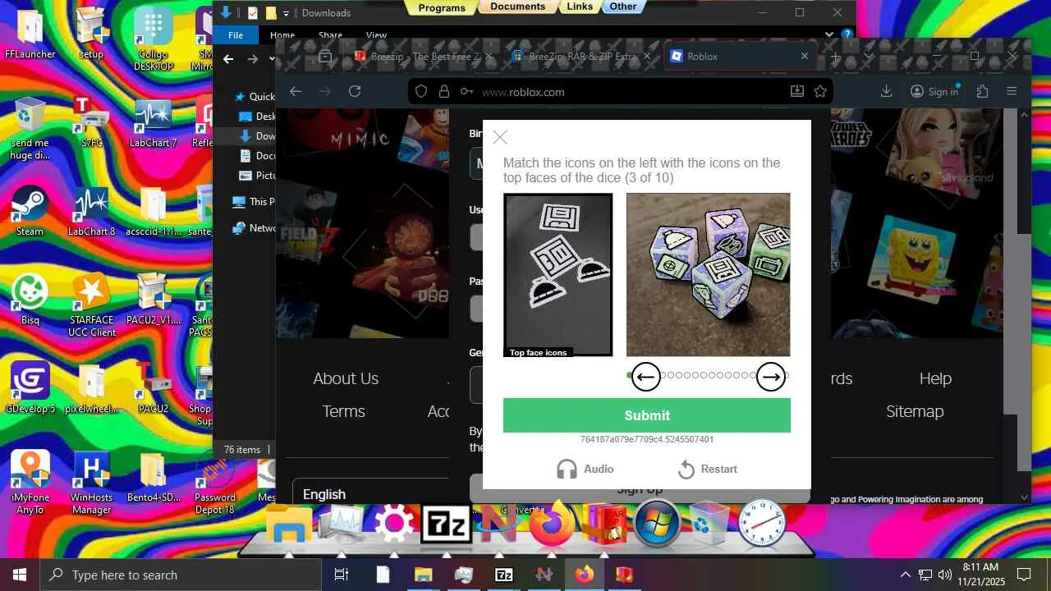Open the pink settings gear in the dock

coord(394,524)
